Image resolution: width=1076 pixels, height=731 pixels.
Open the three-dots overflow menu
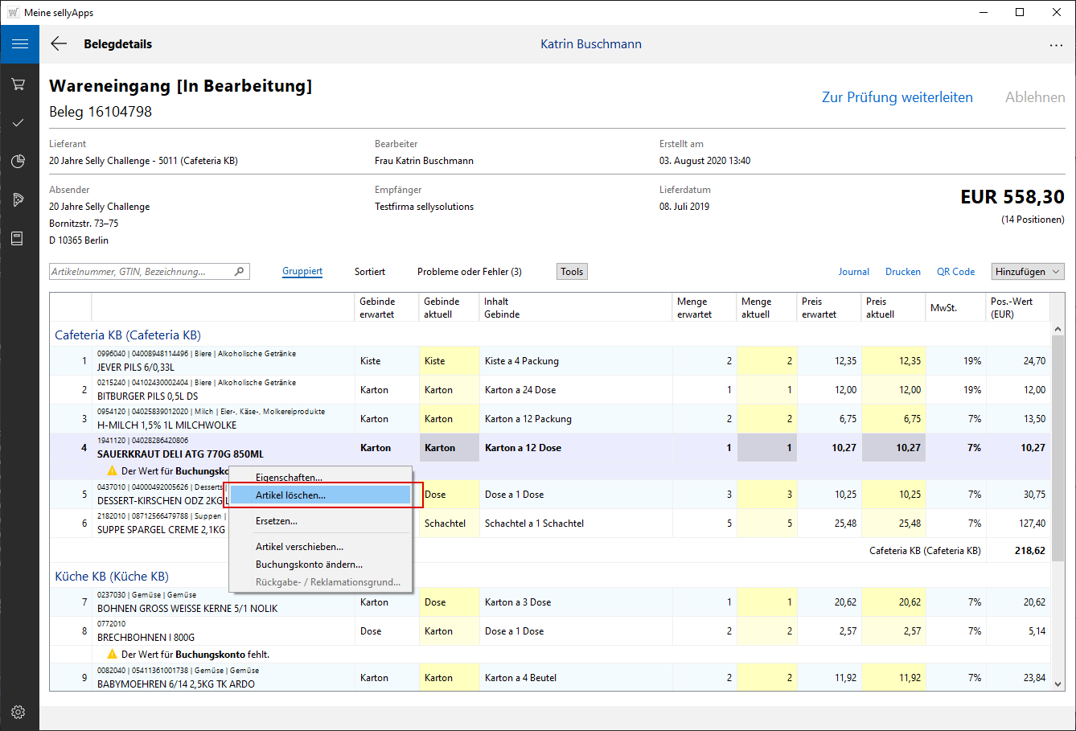tap(1056, 45)
